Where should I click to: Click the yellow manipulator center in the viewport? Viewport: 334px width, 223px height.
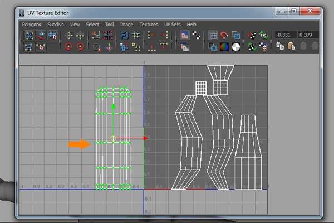tap(113, 138)
